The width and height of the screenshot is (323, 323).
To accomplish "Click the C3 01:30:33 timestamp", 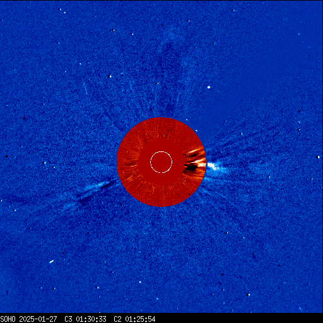I will 85,319.
